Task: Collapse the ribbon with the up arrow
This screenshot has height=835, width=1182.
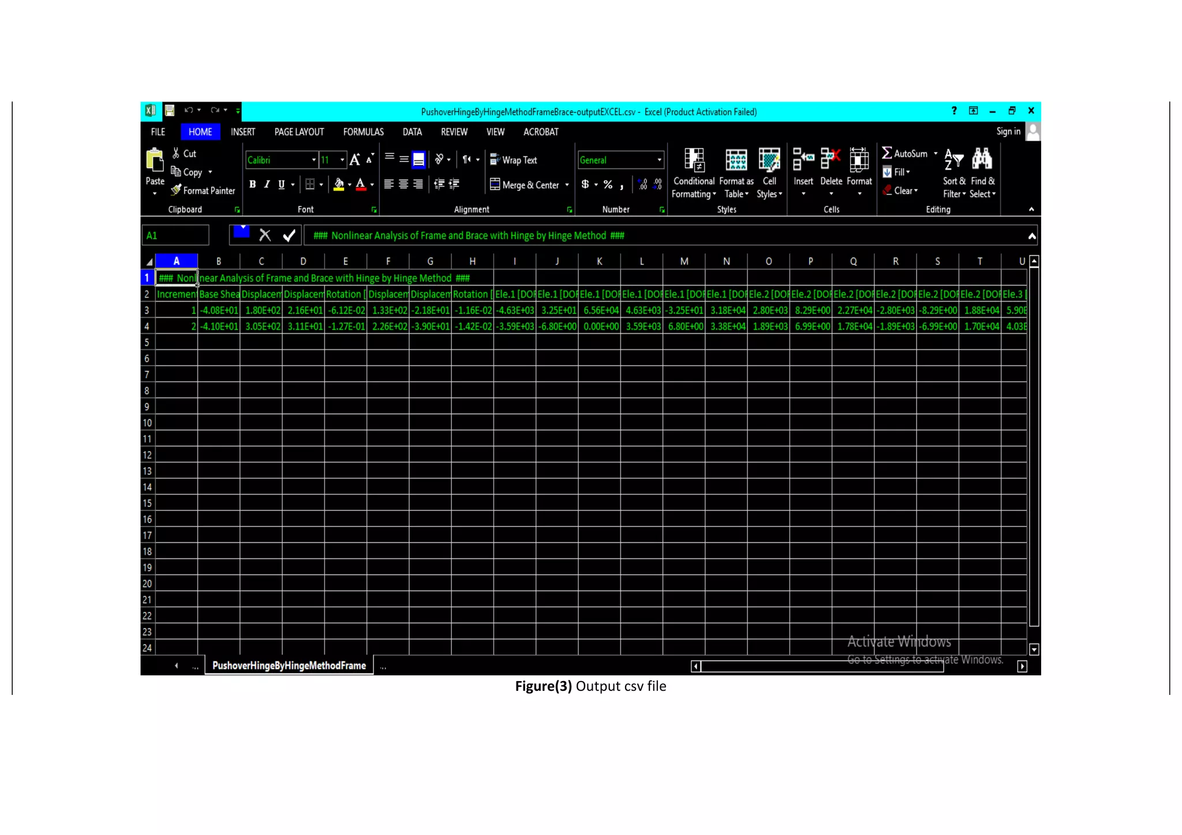Action: point(1031,209)
